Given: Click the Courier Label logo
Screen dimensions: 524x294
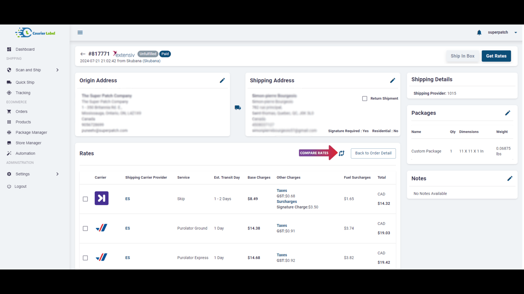Looking at the screenshot, I should [x=35, y=32].
